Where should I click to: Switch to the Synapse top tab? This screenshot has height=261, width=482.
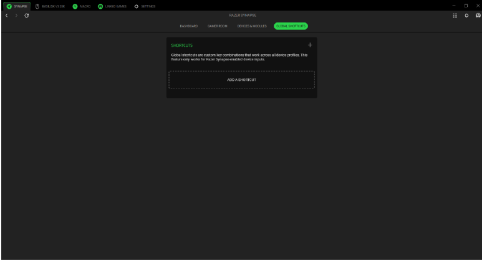pos(17,6)
